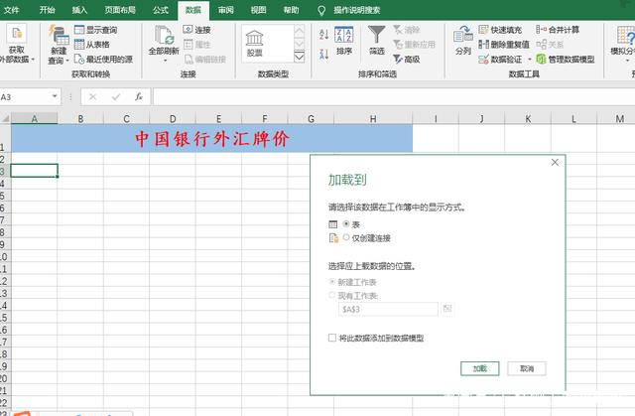
Task: Open 分列 (Text to Columns) tool
Action: tap(462, 38)
